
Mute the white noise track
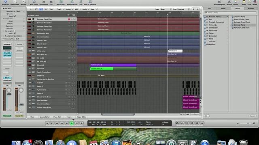[x=72, y=51]
